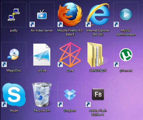Screen dimensions: 143x120
Task: Click the 'Adobe Flash Builder 4' label
Action: click(98, 112)
